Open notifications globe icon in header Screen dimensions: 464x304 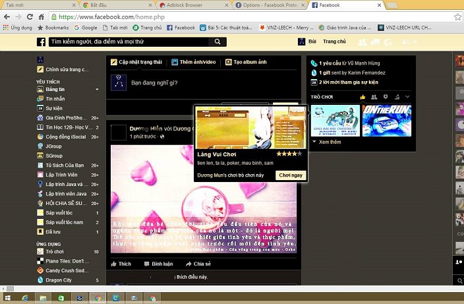388,42
